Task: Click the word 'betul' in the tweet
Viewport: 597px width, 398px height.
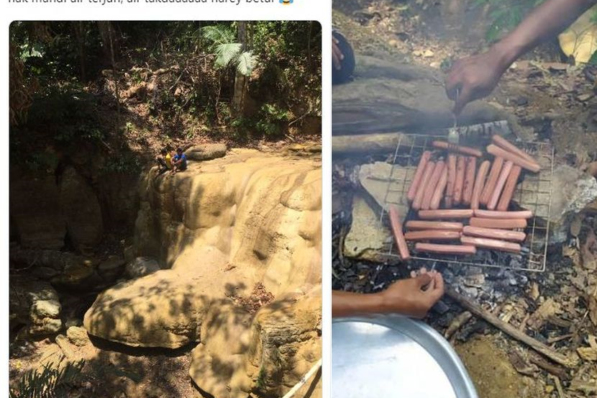Action: (263, 1)
